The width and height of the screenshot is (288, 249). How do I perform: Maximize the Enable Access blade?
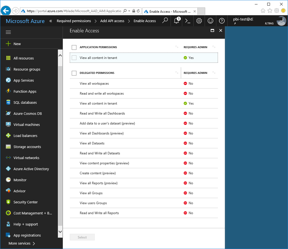tap(212, 30)
